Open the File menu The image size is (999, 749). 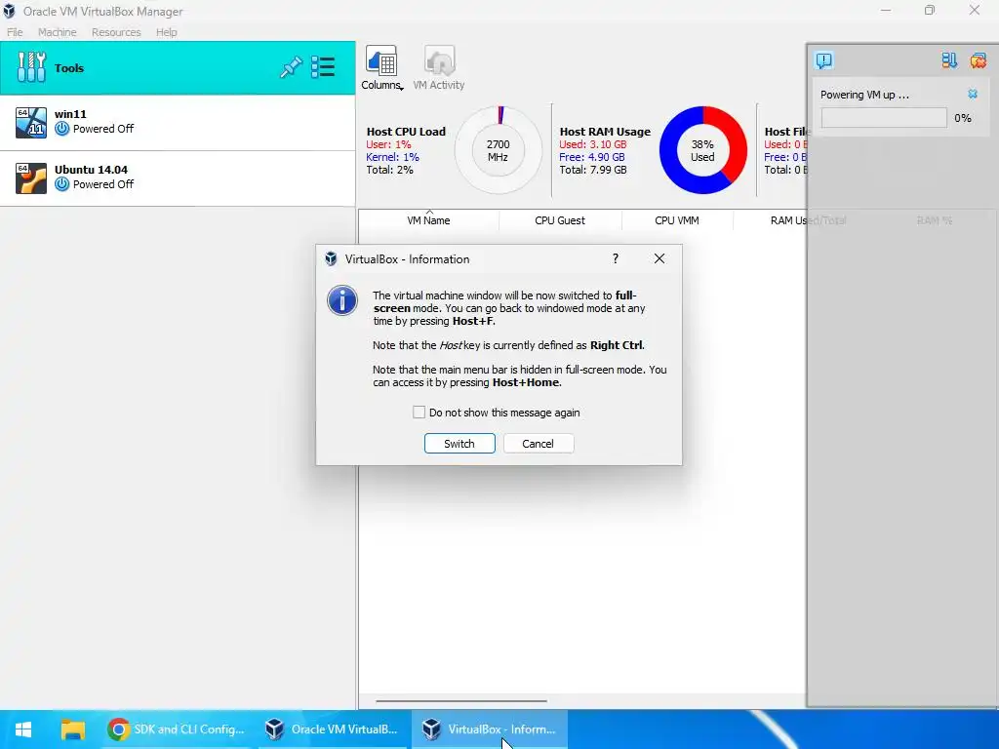pos(15,32)
